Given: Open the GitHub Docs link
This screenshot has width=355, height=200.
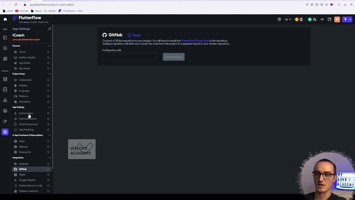Looking at the screenshot, I should (134, 35).
